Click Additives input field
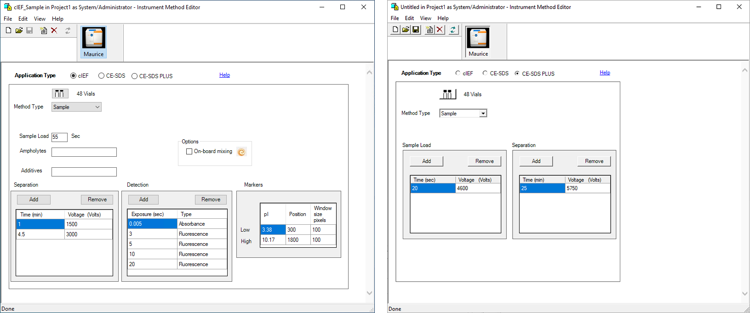 [84, 172]
